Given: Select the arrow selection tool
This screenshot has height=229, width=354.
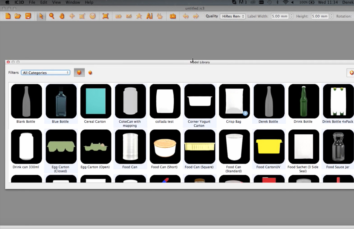Looking at the screenshot, I should coord(41,16).
